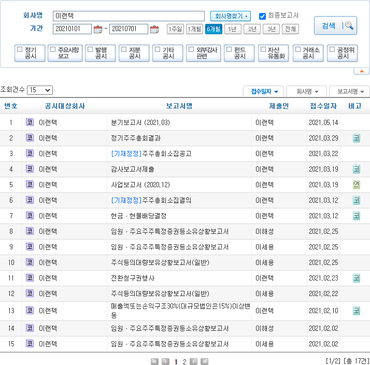Click the end date field 20210701

(x=129, y=29)
